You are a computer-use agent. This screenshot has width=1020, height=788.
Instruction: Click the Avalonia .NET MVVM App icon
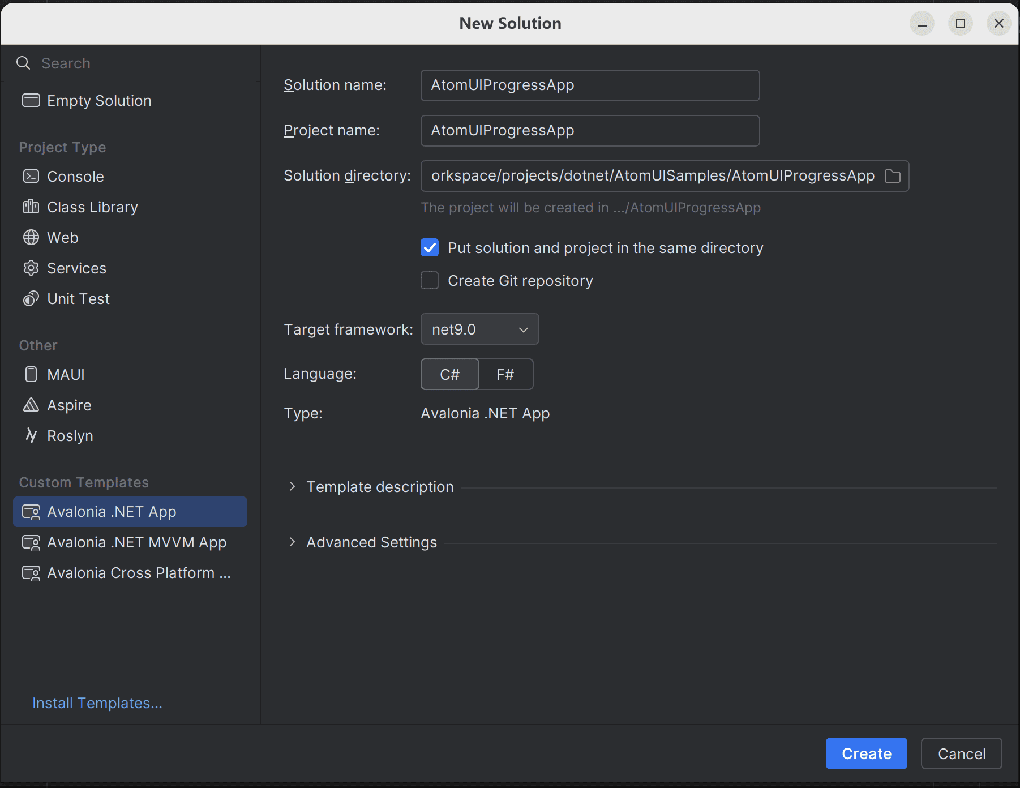pos(31,542)
